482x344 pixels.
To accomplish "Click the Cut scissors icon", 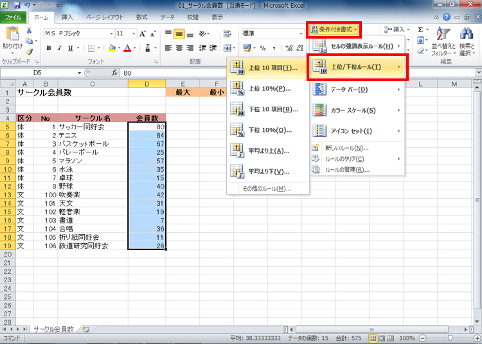I will pyautogui.click(x=29, y=30).
